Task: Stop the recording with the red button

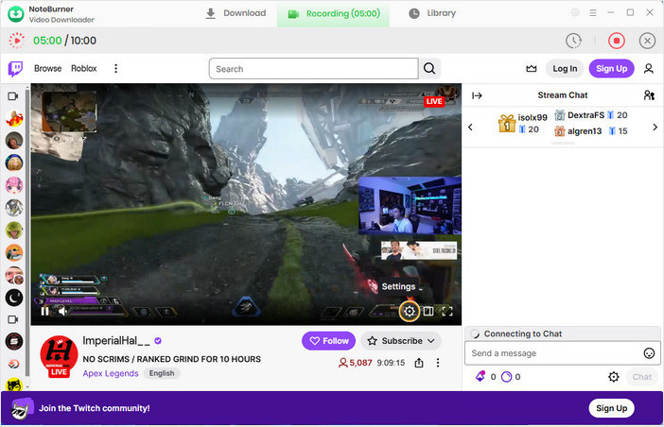Action: (x=617, y=41)
